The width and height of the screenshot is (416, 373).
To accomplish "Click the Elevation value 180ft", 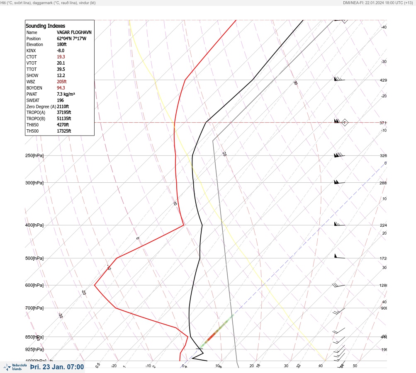I will tap(61, 44).
